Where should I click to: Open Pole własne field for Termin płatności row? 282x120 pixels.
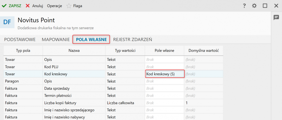coord(164,96)
